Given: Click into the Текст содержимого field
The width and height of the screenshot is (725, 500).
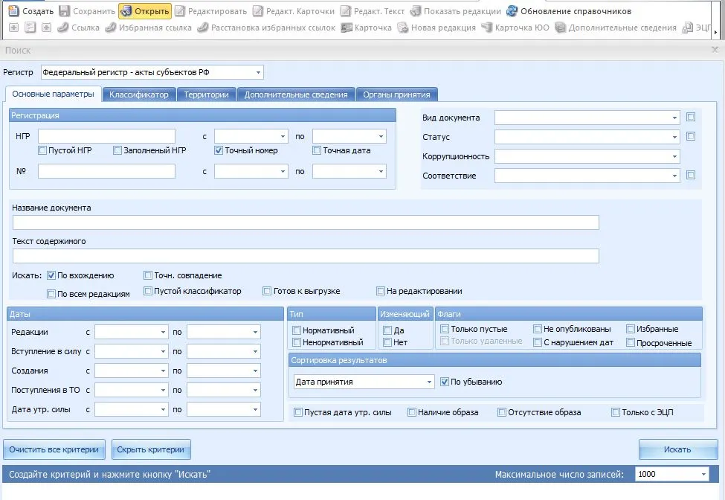Looking at the screenshot, I should coord(306,256).
